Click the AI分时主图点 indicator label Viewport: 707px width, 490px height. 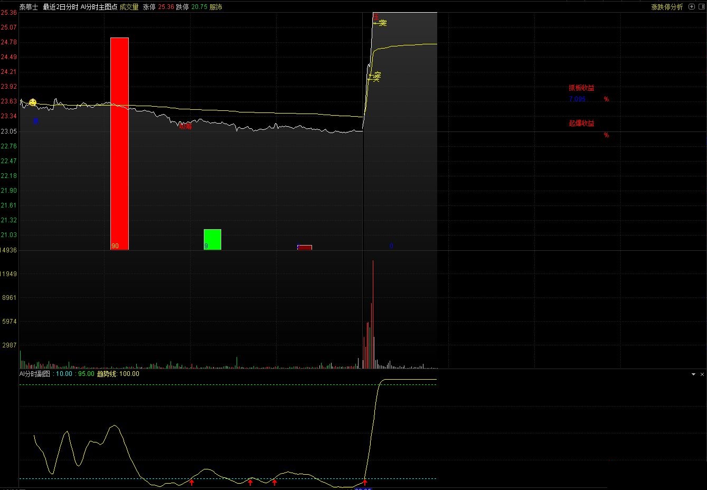click(x=99, y=7)
